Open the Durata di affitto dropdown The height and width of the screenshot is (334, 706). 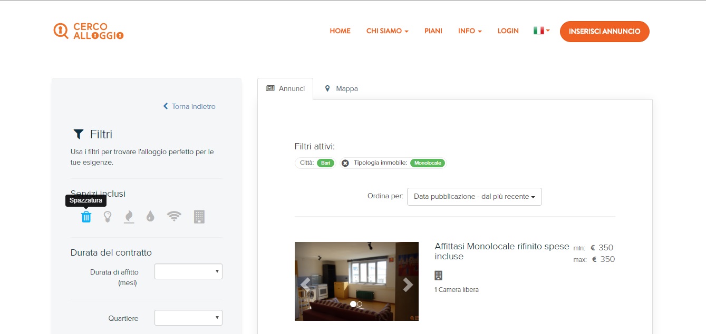(188, 271)
